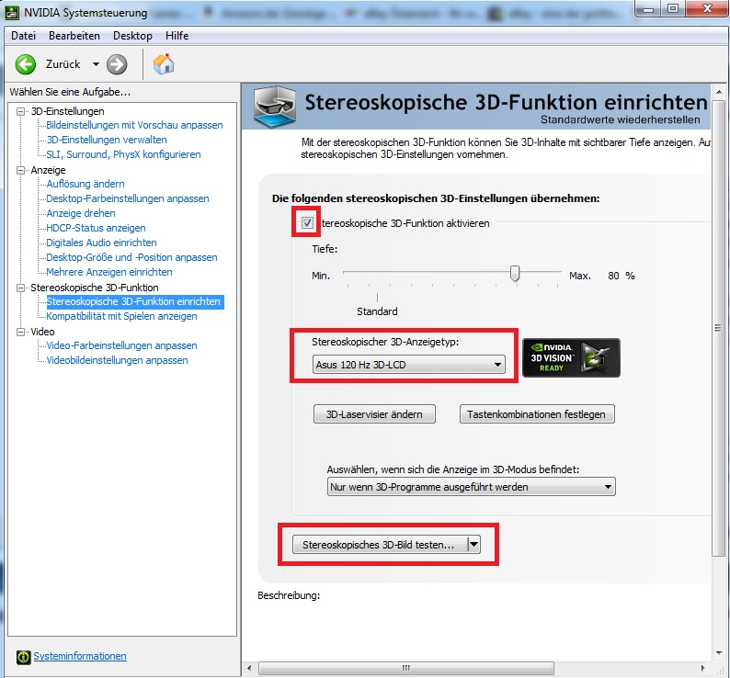Collapse the Video tree node
Viewport: 730px width, 678px height.
pos(20,332)
